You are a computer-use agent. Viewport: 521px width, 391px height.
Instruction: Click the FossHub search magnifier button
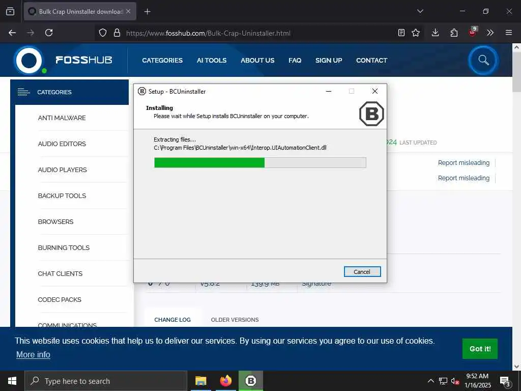[x=483, y=60]
